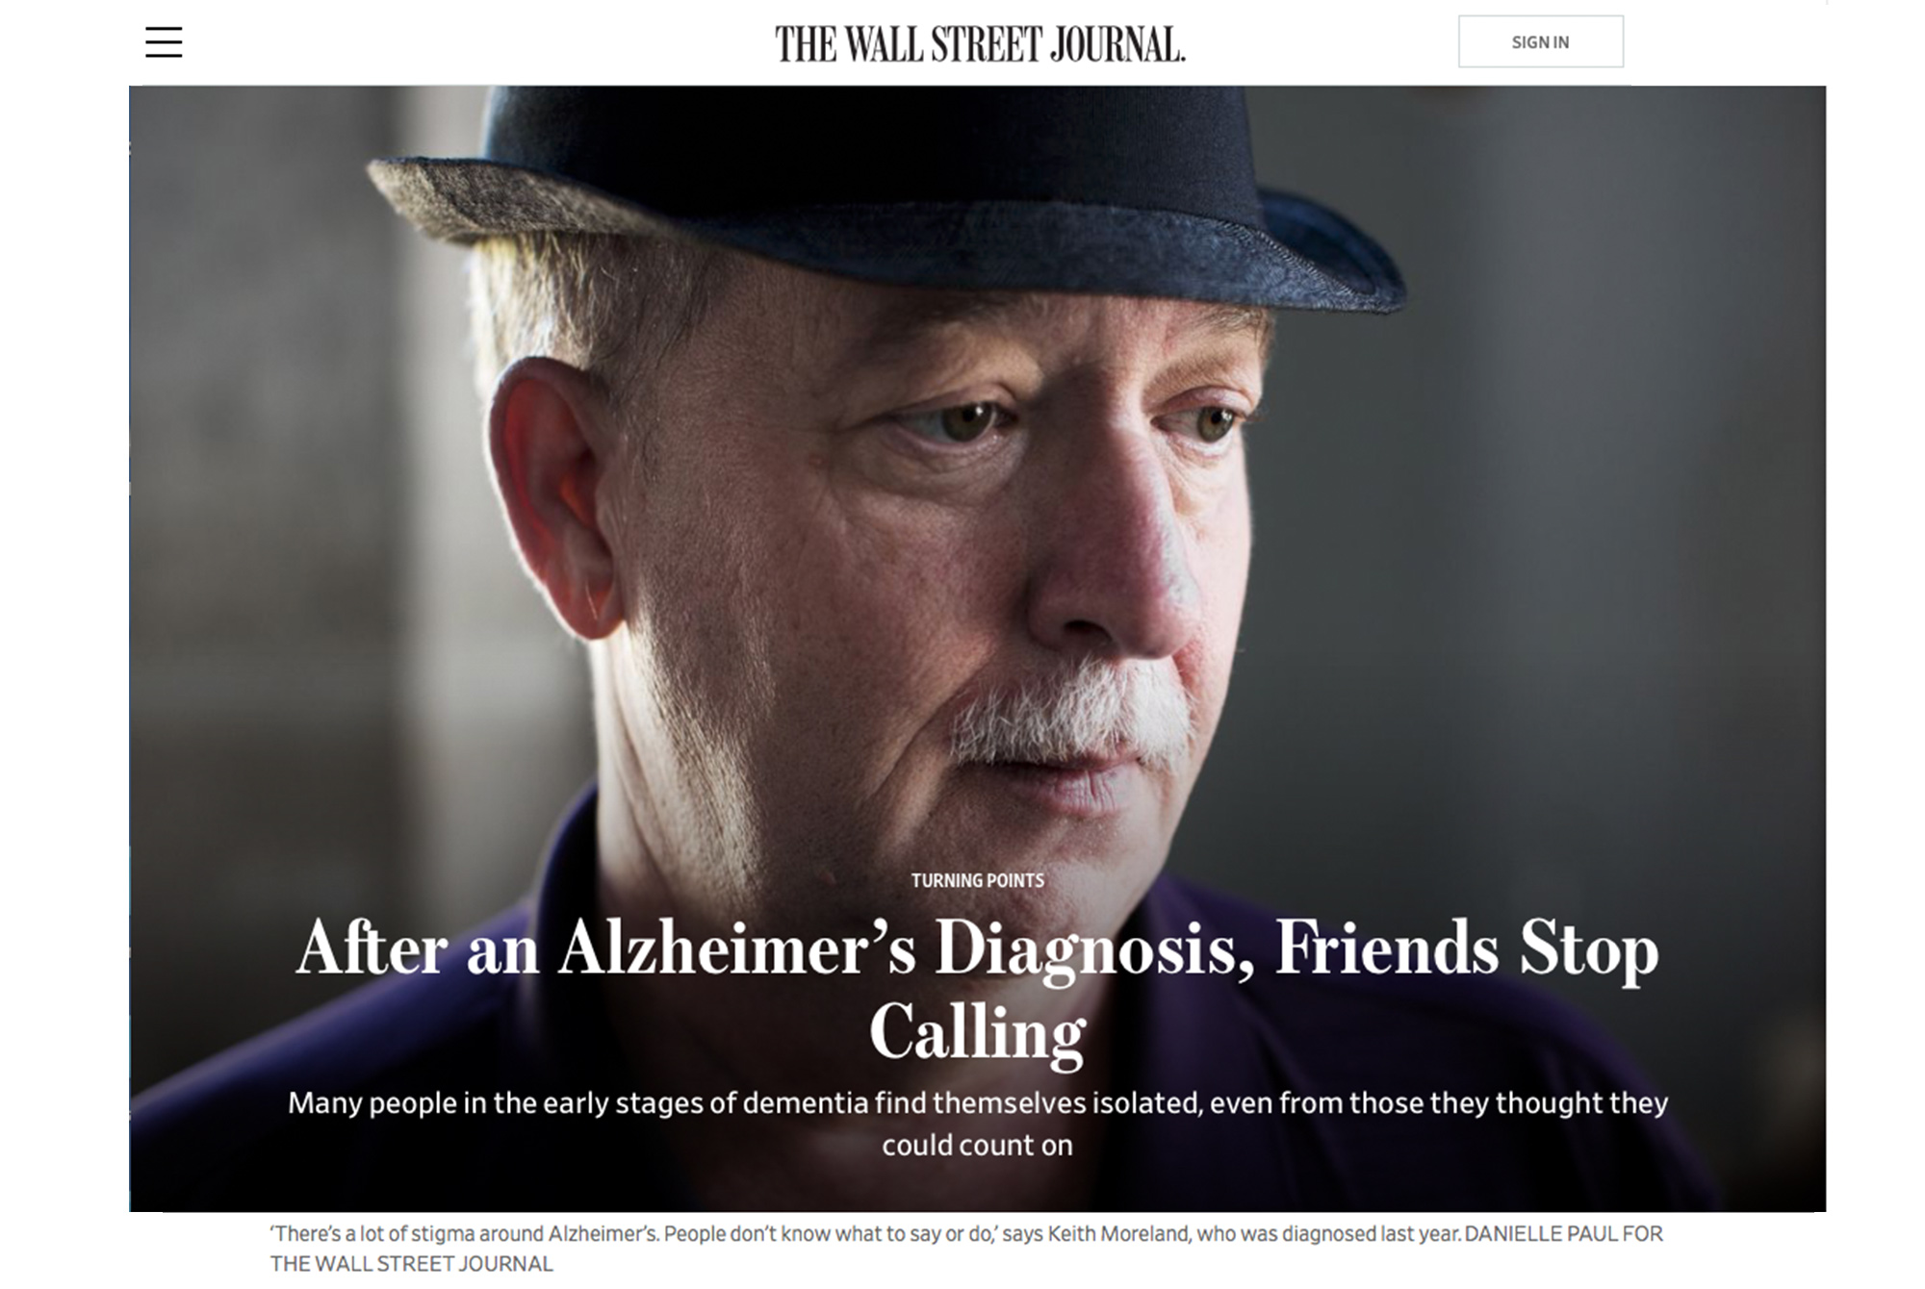Click the word "JOURNAL" in the masthead
This screenshot has height=1289, width=1925.
tap(1116, 44)
